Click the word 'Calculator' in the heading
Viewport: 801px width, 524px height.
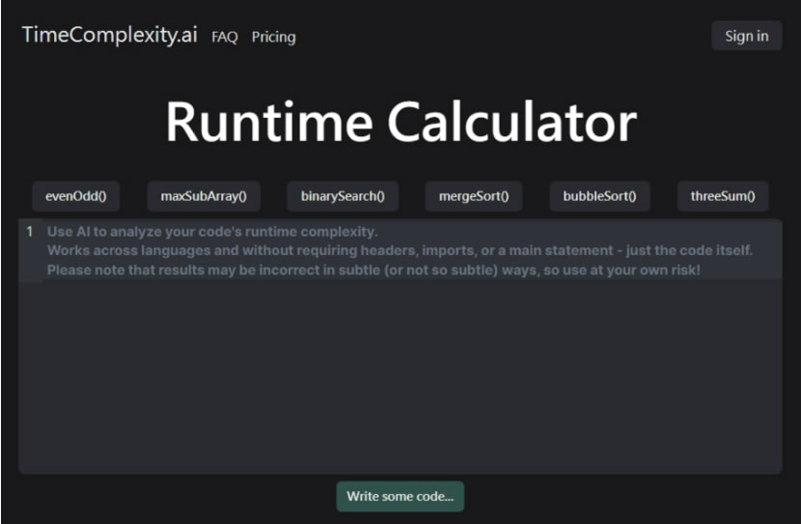coord(512,124)
